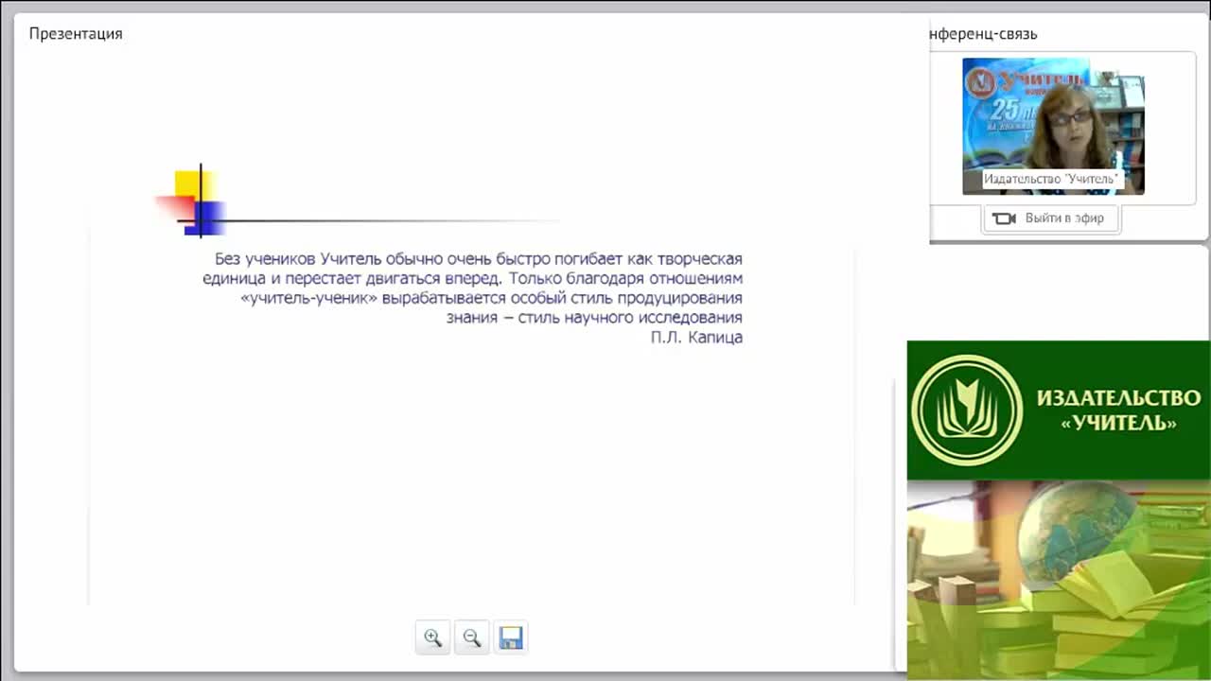Open the конференц-связь panel header
The height and width of the screenshot is (681, 1211).
[x=984, y=34]
